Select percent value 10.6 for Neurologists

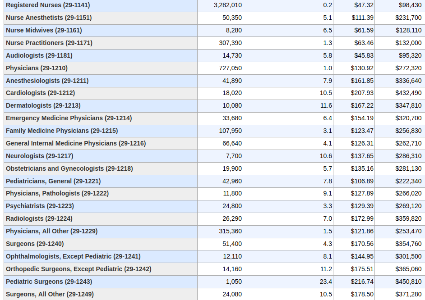pyautogui.click(x=326, y=156)
